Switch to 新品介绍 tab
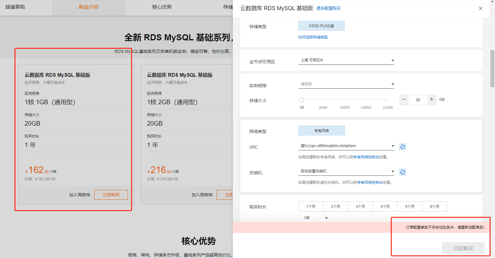Screen dimensions: 495x258 pos(88,7)
